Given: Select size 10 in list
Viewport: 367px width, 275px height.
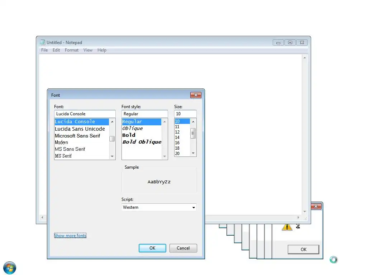Looking at the screenshot, I should (x=182, y=121).
